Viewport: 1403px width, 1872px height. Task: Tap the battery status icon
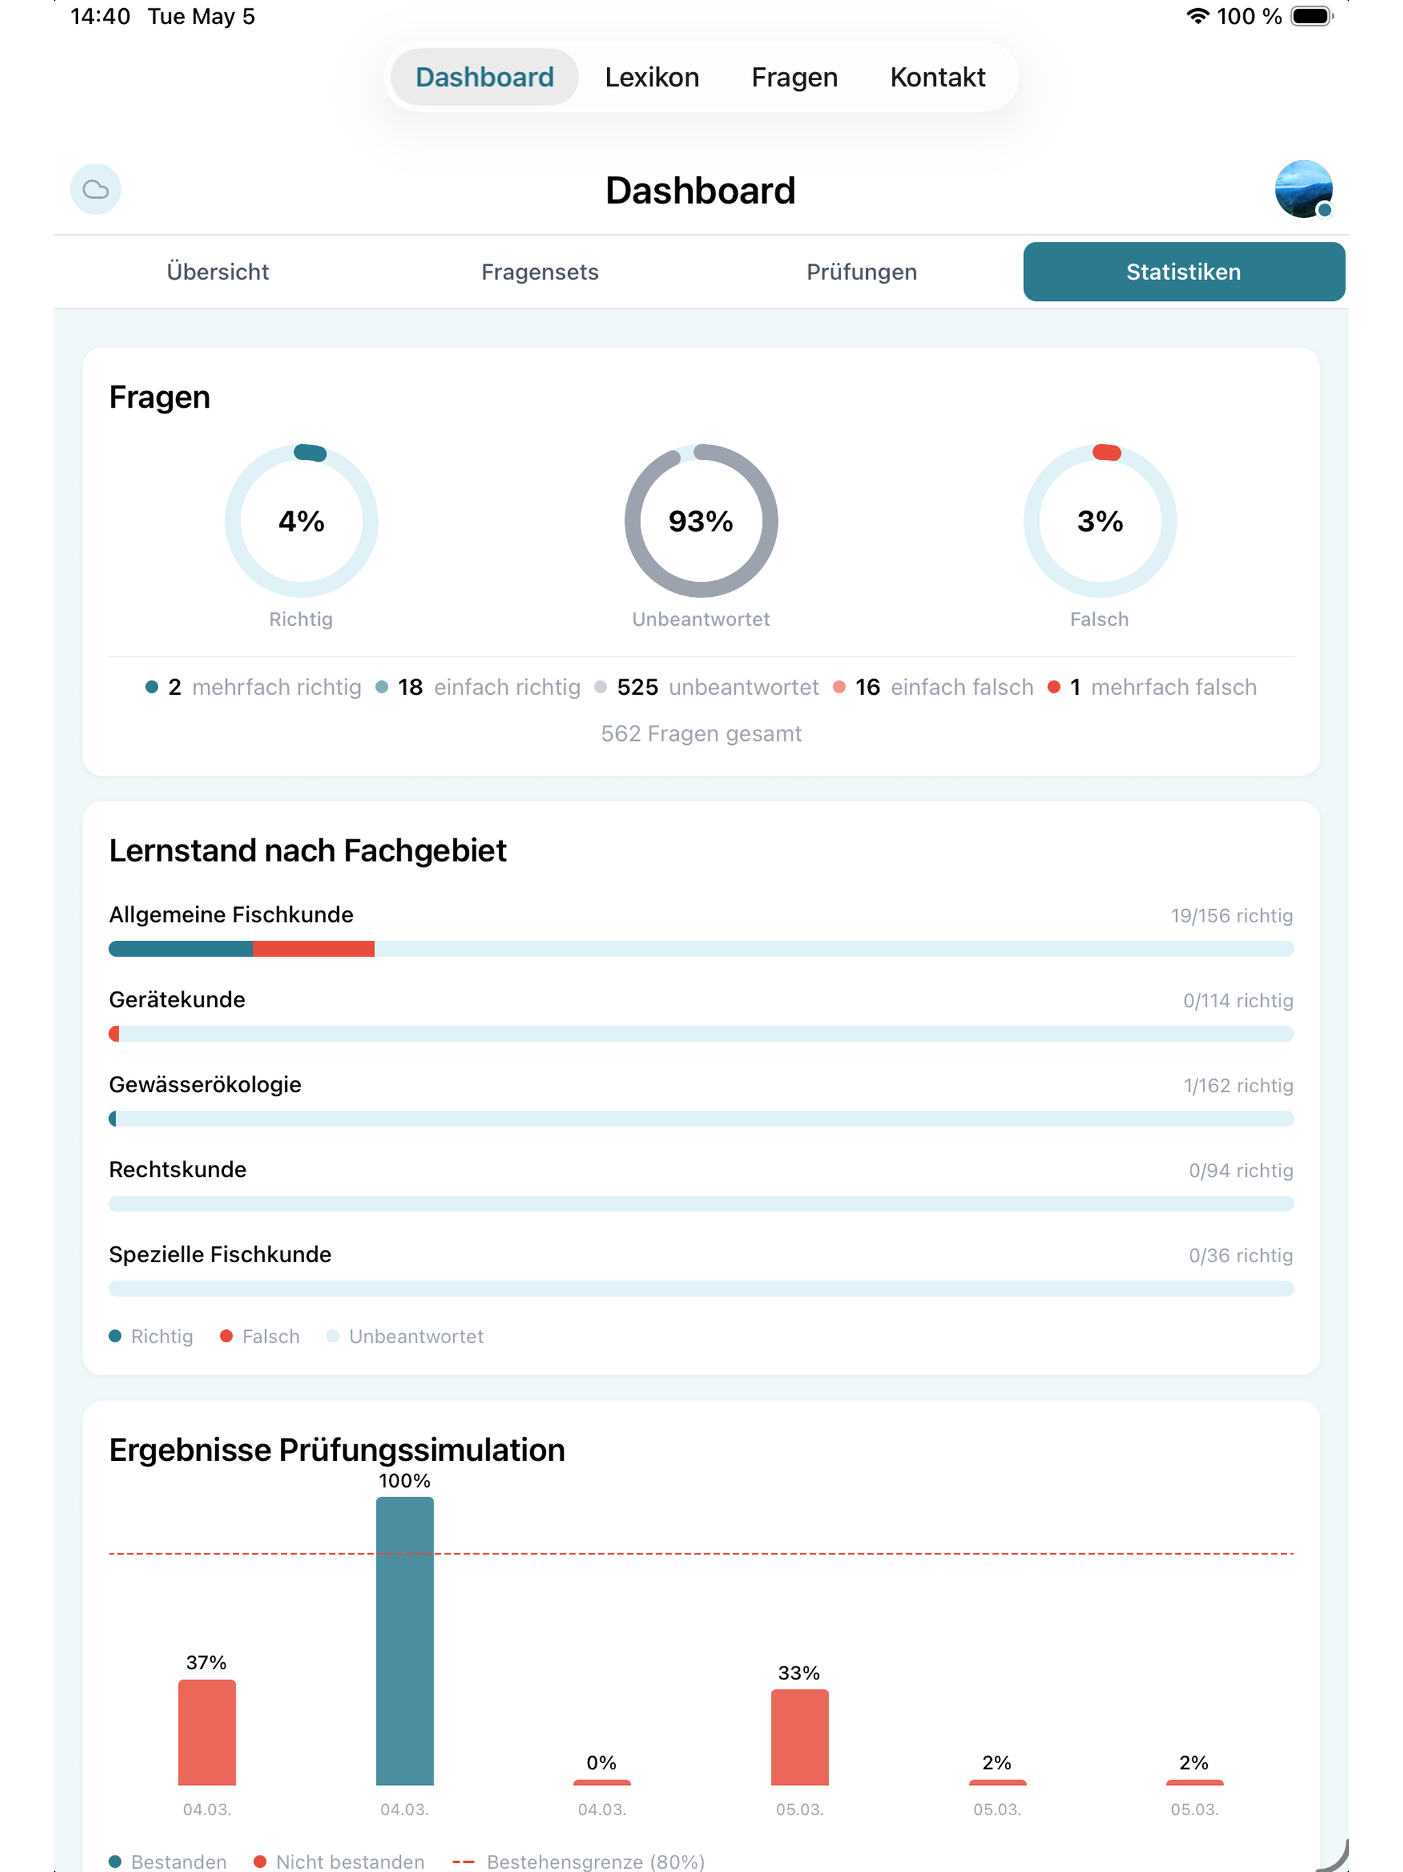[1312, 16]
